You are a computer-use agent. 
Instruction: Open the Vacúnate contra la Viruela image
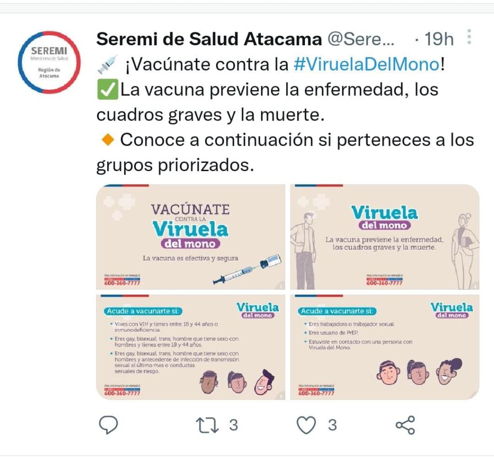point(191,237)
